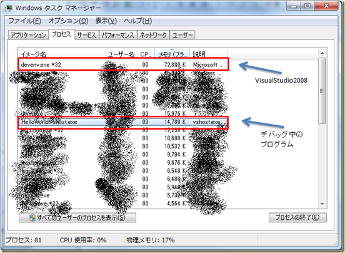Image resolution: width=345 pixels, height=253 pixels.
Task: Sort by the 説明 column header
Action: click(x=209, y=54)
